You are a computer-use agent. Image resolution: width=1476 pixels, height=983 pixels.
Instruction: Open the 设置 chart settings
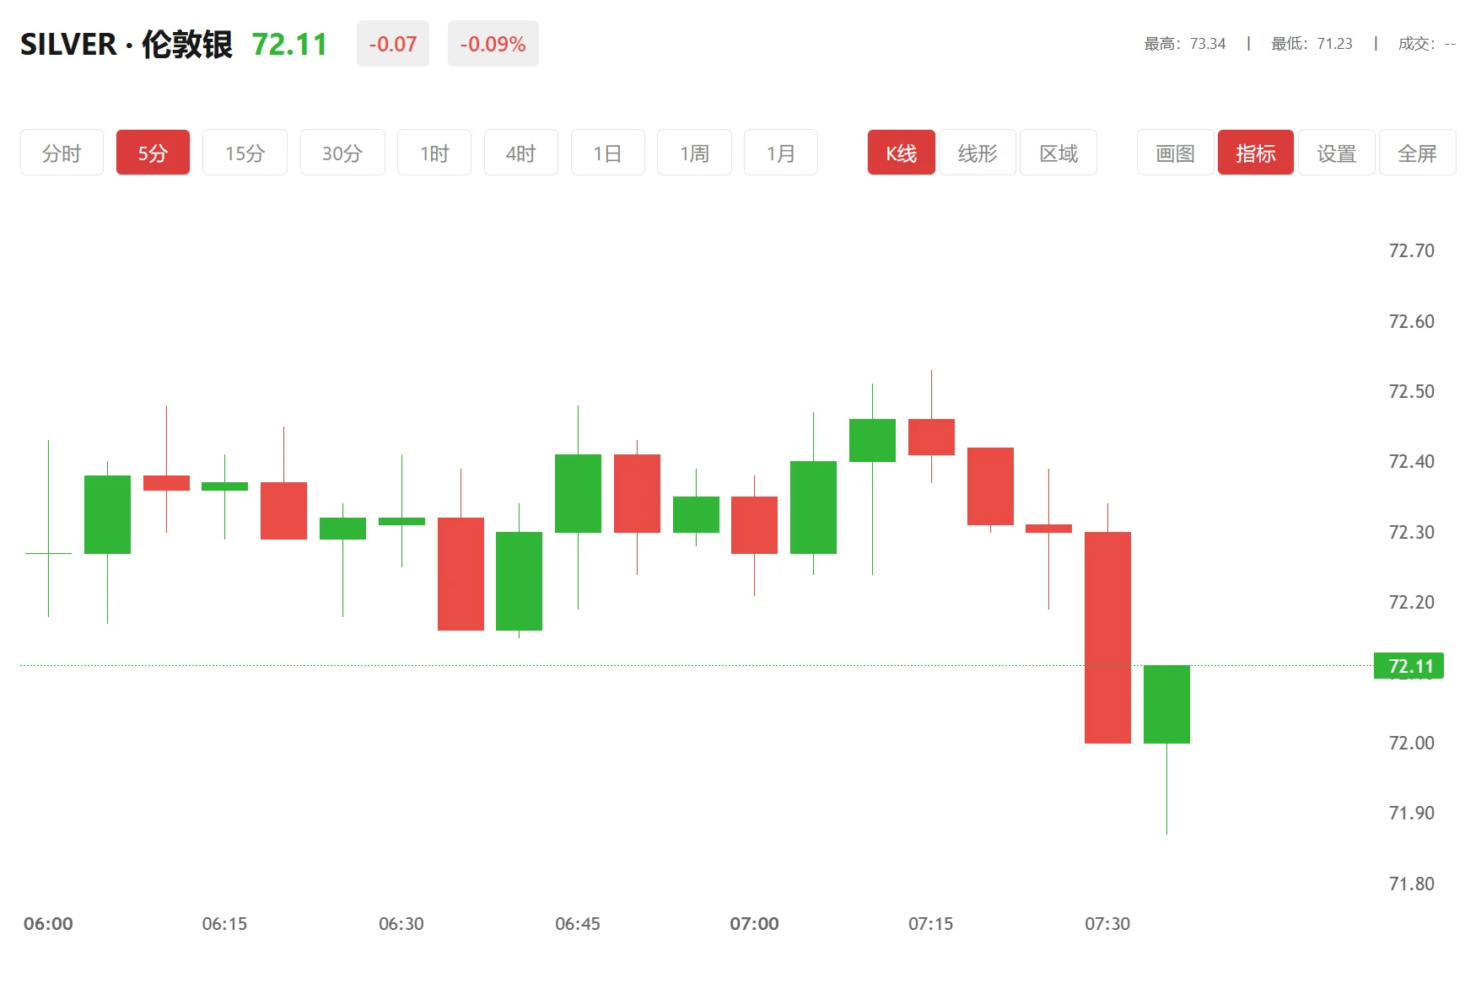click(1336, 153)
